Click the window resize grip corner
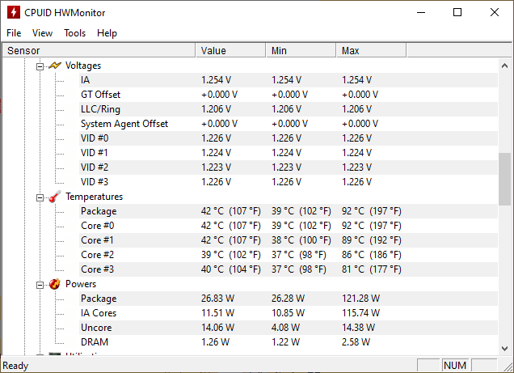This screenshot has width=514, height=373. click(x=508, y=367)
